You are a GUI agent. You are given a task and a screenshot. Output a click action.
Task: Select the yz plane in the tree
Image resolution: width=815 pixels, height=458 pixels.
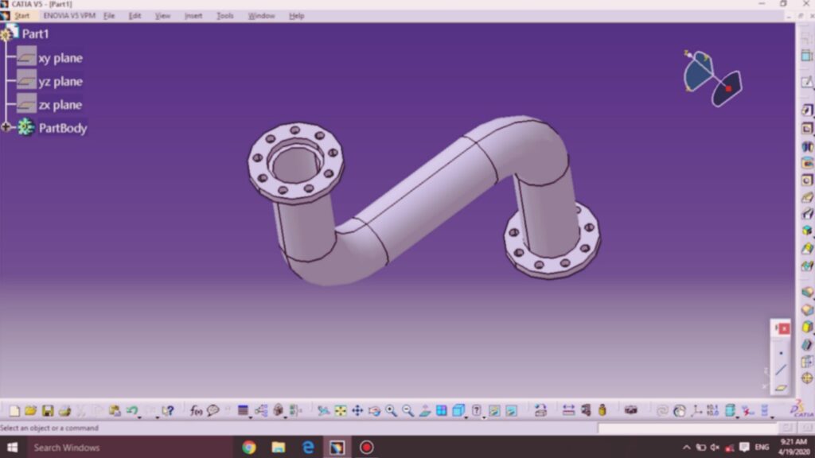[x=60, y=81]
